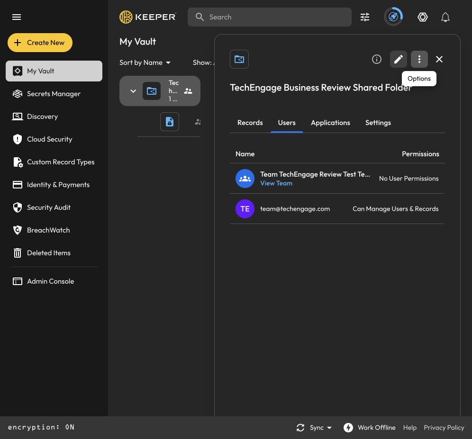Open the Sync dropdown arrow
Screen dimensions: 472x439
click(329, 428)
